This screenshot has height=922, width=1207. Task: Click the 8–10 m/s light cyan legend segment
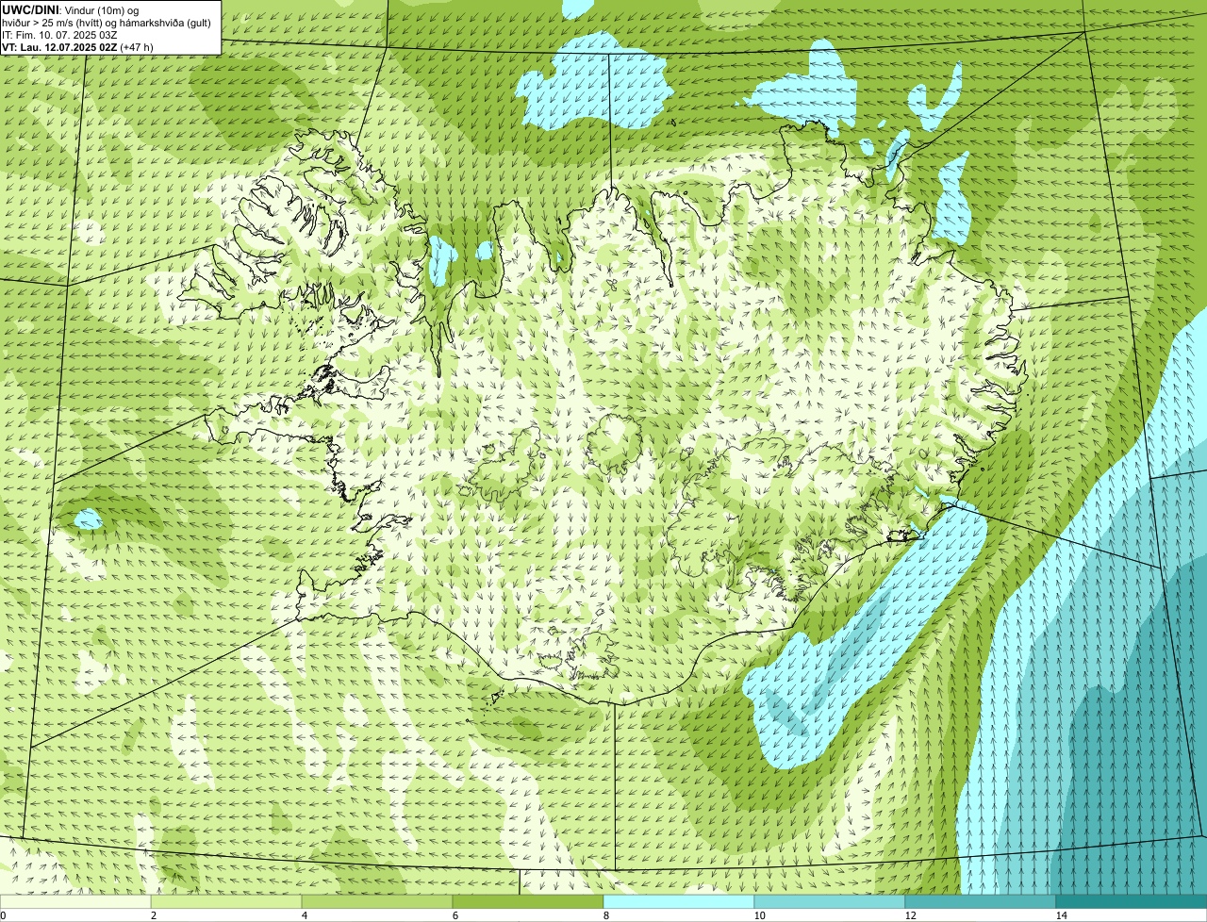click(x=679, y=901)
